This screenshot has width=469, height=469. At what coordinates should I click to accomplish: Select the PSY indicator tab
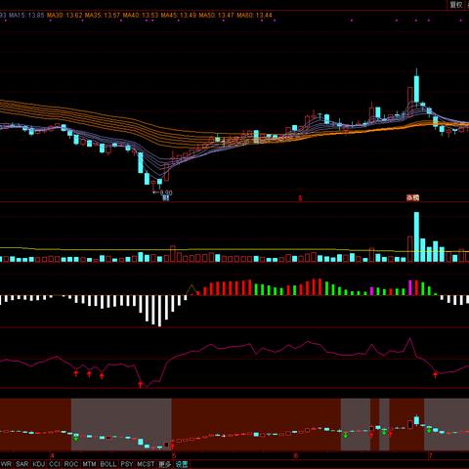coord(127,464)
